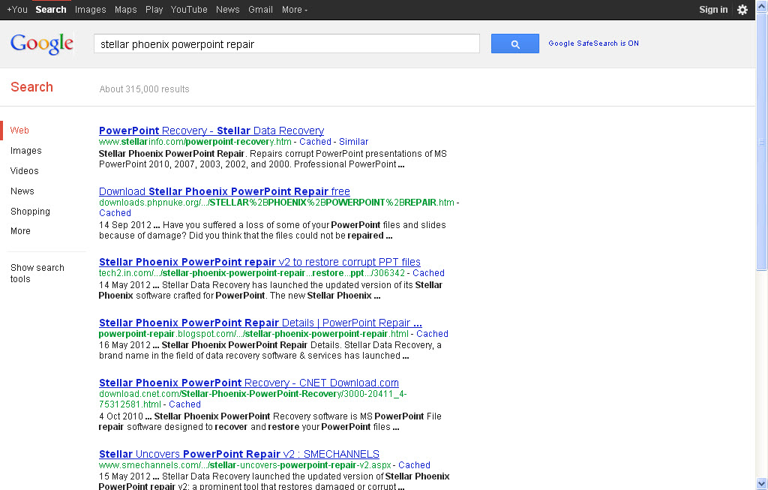The height and width of the screenshot is (490, 768).
Task: Open Cached link for stellarinfo.com result
Action: (x=315, y=142)
